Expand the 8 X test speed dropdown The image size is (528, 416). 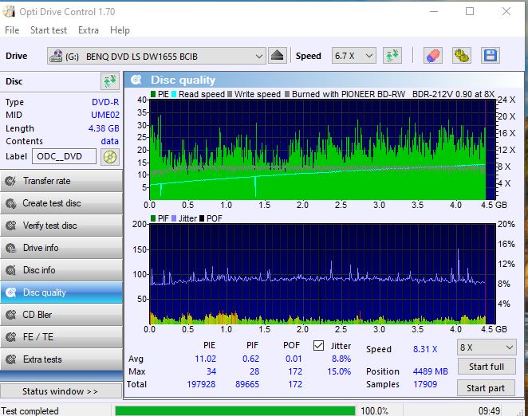(486, 347)
